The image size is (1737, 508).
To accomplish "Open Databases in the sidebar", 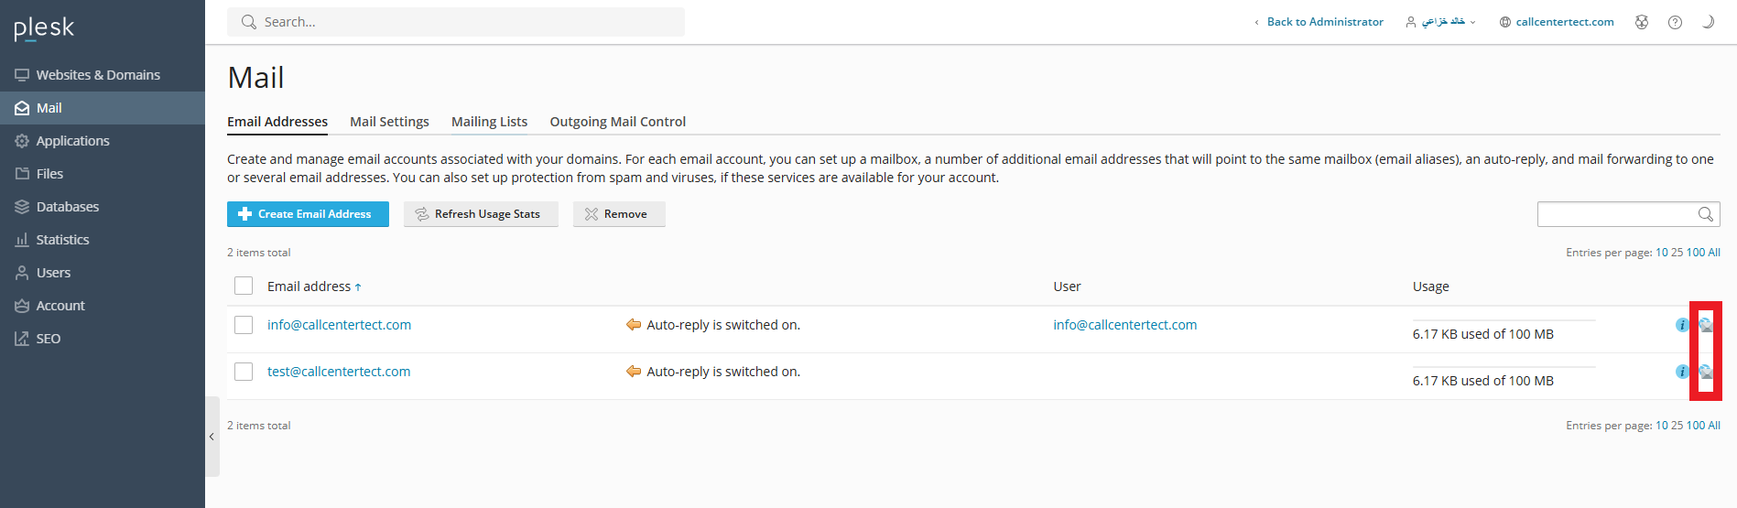I will tap(68, 207).
